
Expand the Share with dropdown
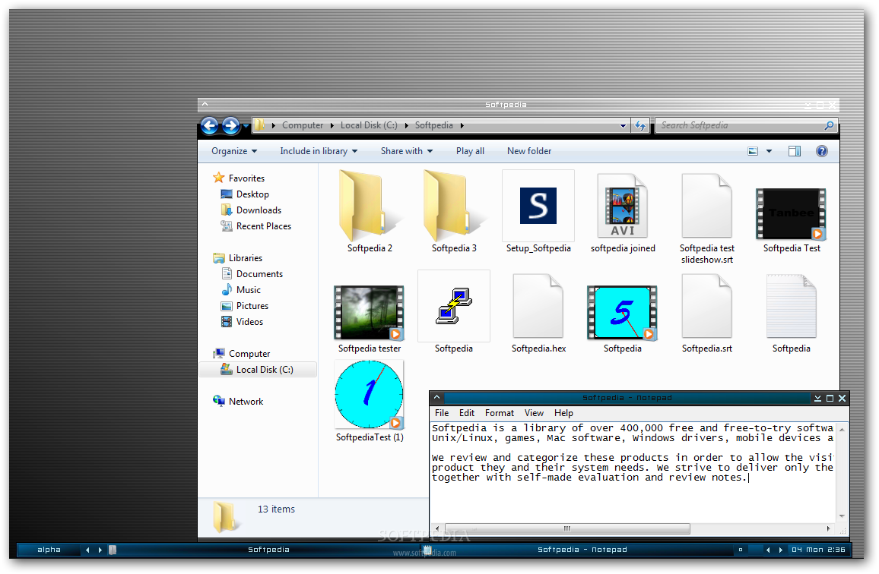point(407,151)
